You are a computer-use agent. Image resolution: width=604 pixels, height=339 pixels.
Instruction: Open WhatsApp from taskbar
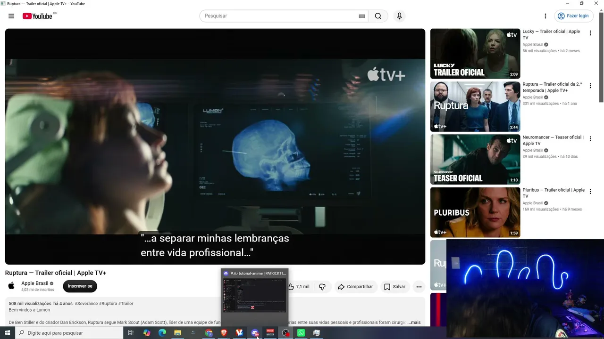(301, 333)
